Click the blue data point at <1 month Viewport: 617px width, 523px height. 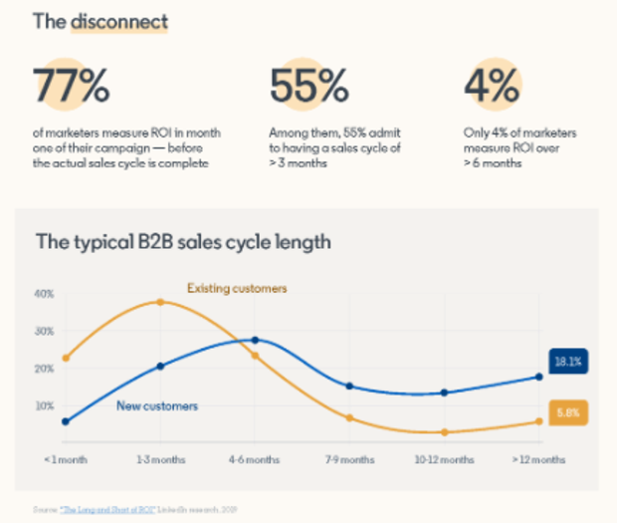pyautogui.click(x=66, y=421)
